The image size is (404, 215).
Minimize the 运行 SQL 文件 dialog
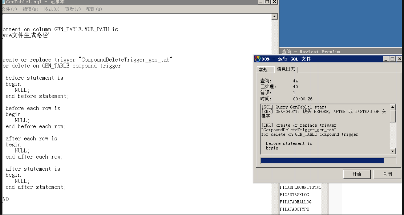point(386,59)
